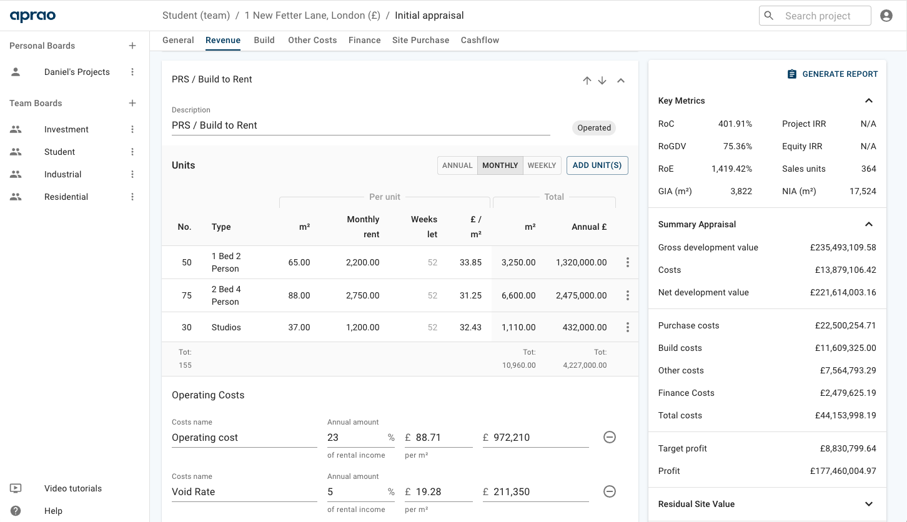
Task: Click the Studios type cell
Action: (x=226, y=327)
